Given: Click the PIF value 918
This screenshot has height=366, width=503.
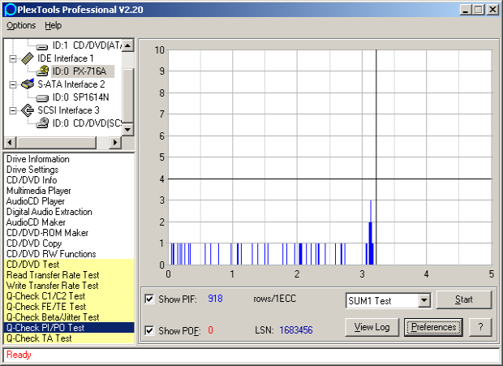Looking at the screenshot, I should [x=215, y=299].
